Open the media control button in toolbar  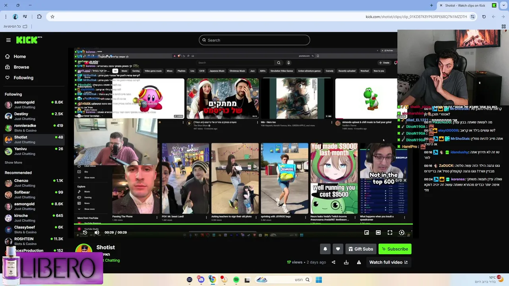tap(25, 17)
